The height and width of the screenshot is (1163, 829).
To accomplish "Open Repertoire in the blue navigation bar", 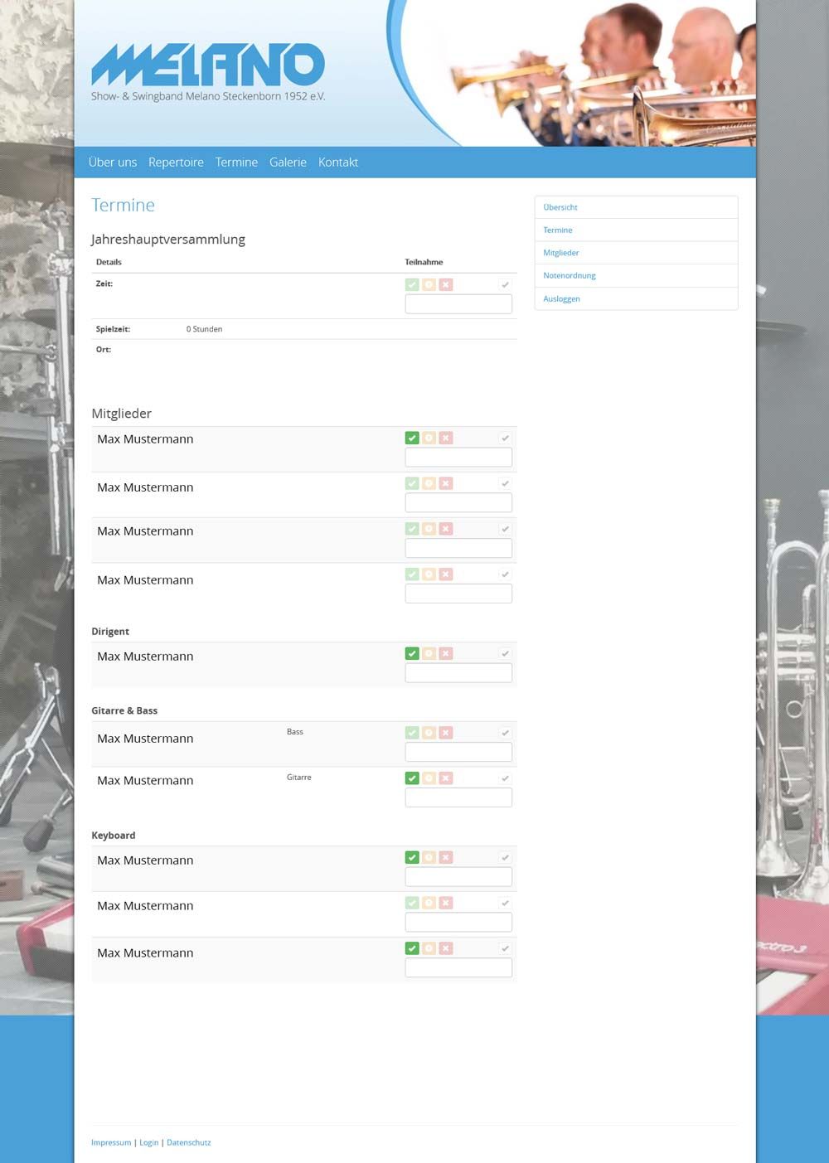I will (176, 162).
